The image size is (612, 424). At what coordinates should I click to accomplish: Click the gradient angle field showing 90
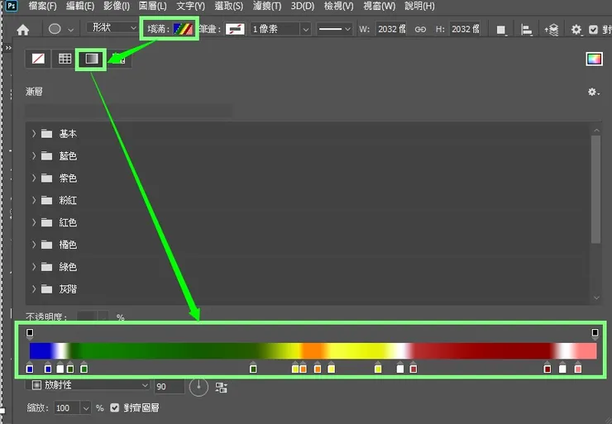click(x=170, y=387)
